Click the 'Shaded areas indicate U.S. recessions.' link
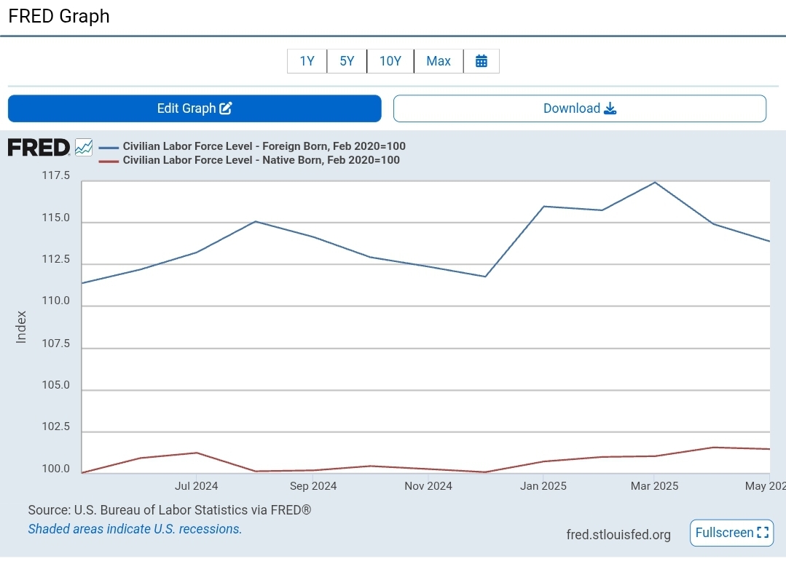The image size is (786, 564). coord(135,529)
